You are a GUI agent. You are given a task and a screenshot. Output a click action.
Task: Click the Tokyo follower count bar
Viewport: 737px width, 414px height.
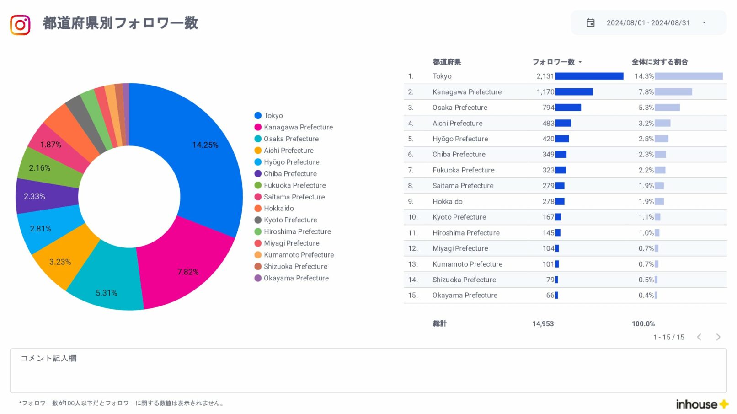tap(588, 76)
